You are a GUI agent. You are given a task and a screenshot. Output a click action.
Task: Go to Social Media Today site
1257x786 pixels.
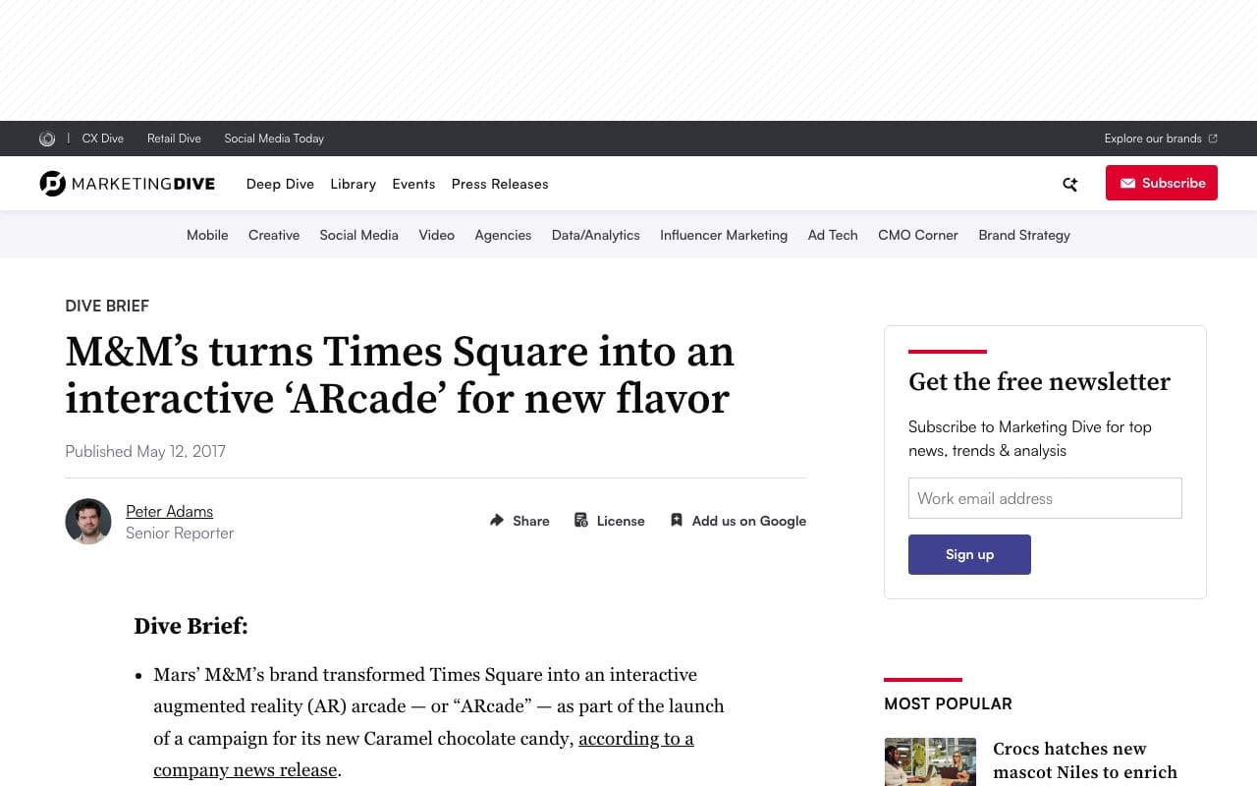[x=274, y=139]
